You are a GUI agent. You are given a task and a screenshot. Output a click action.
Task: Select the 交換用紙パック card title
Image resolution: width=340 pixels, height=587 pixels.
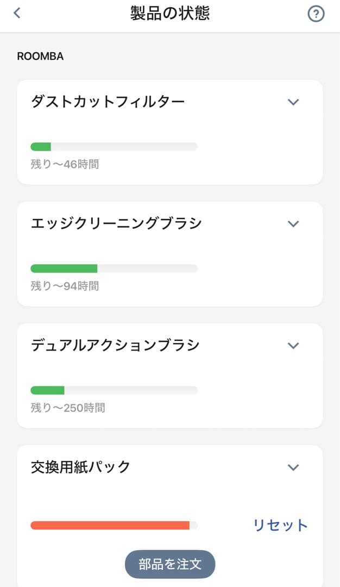click(x=80, y=466)
